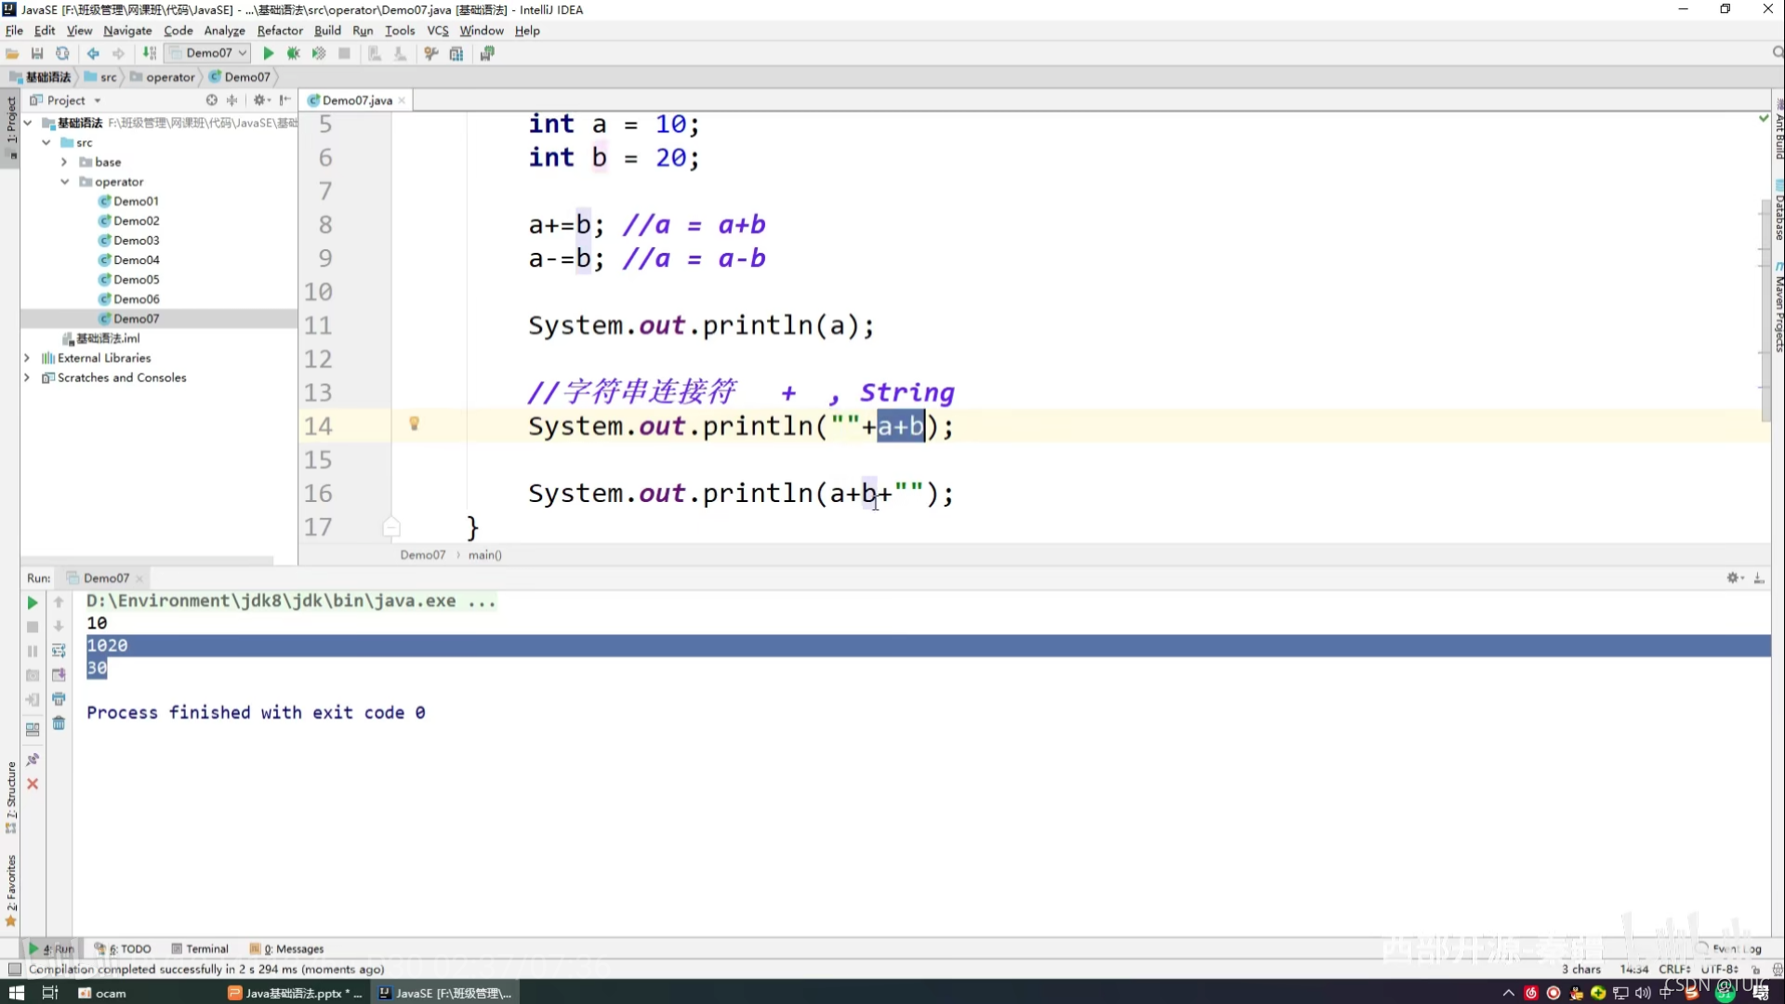The width and height of the screenshot is (1785, 1004).
Task: Switch to JavaSE基础语法.pptx taskbar window
Action: tap(295, 993)
